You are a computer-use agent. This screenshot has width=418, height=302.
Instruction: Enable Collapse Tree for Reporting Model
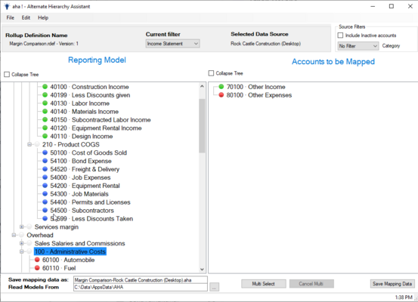click(7, 74)
